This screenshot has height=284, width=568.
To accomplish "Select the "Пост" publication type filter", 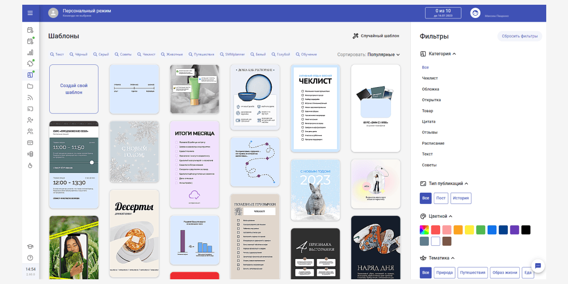I will click(x=441, y=198).
